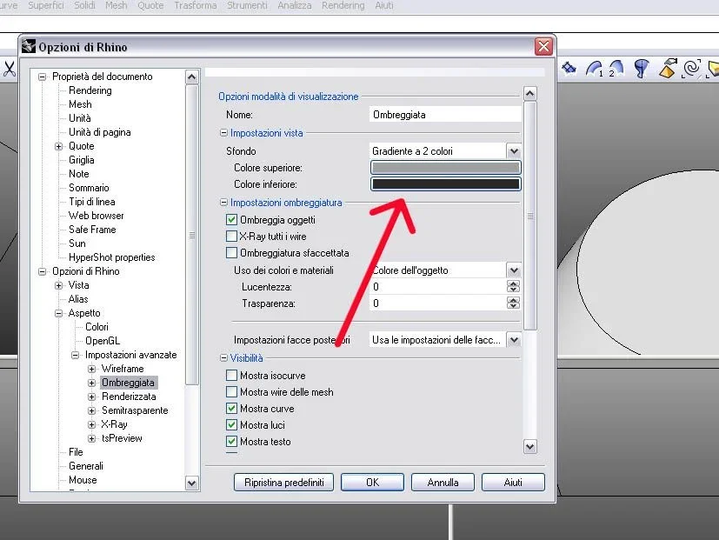Open the Sfondo dropdown
Image resolution: width=719 pixels, height=540 pixels.
click(514, 151)
